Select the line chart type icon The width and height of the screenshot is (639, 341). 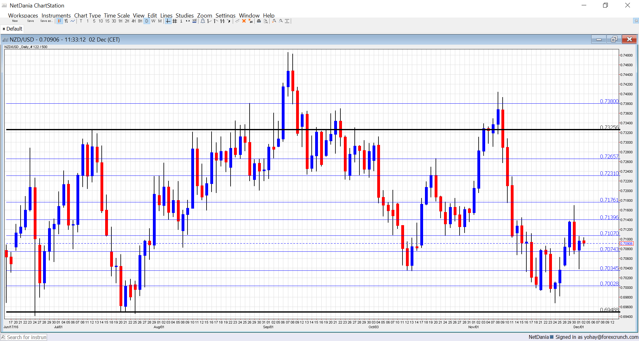point(72,21)
